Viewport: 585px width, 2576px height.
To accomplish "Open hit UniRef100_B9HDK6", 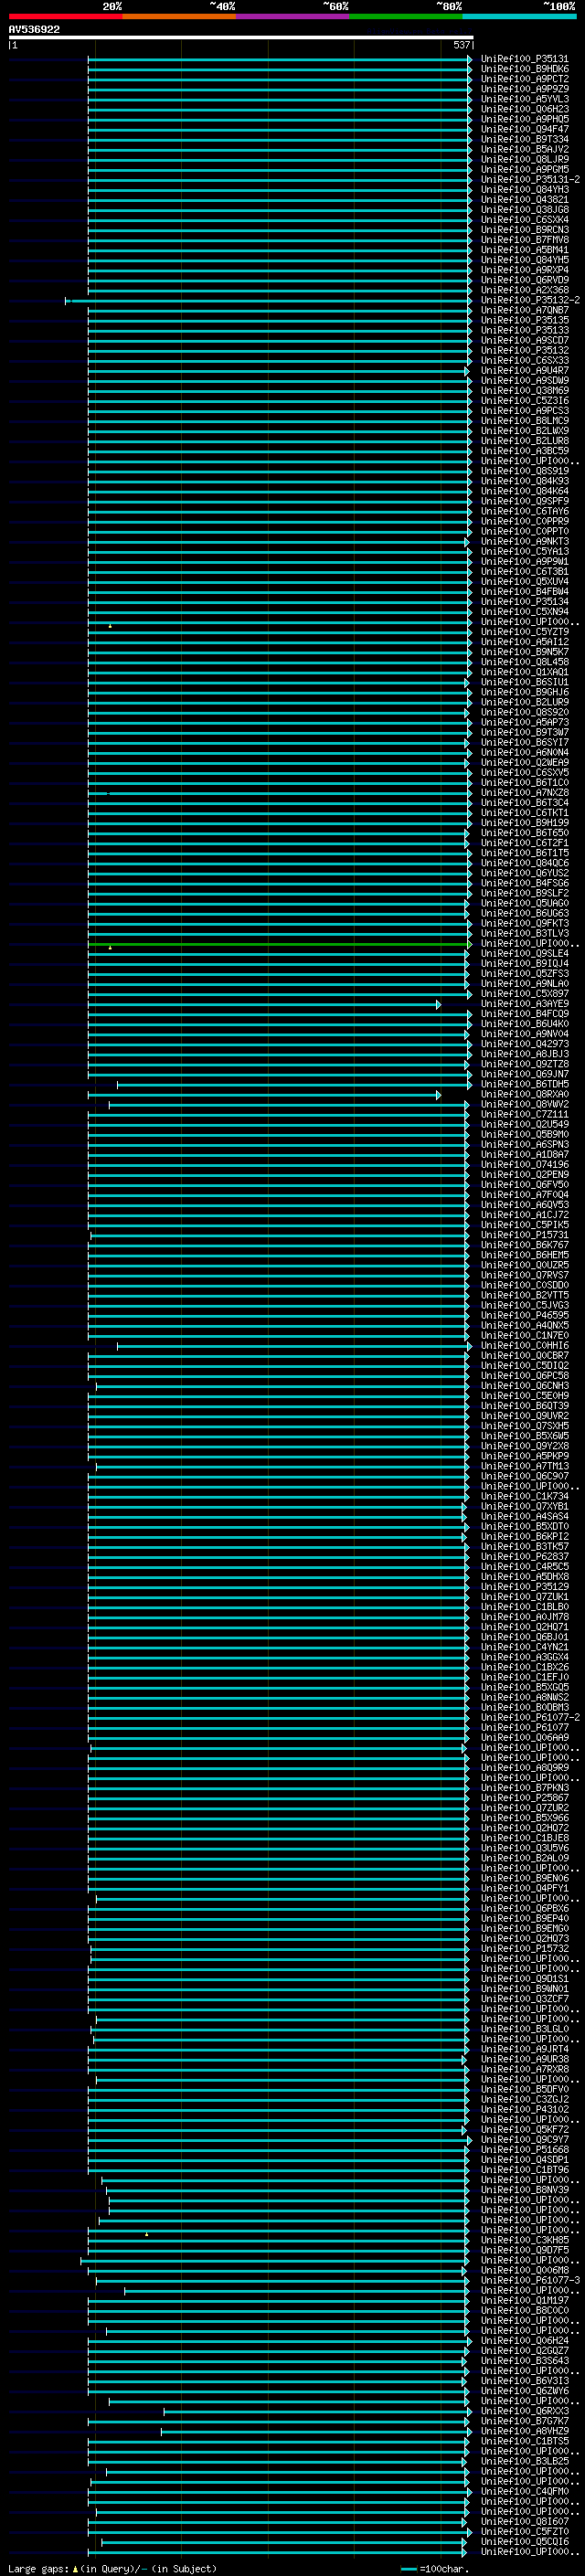I will click(x=525, y=69).
